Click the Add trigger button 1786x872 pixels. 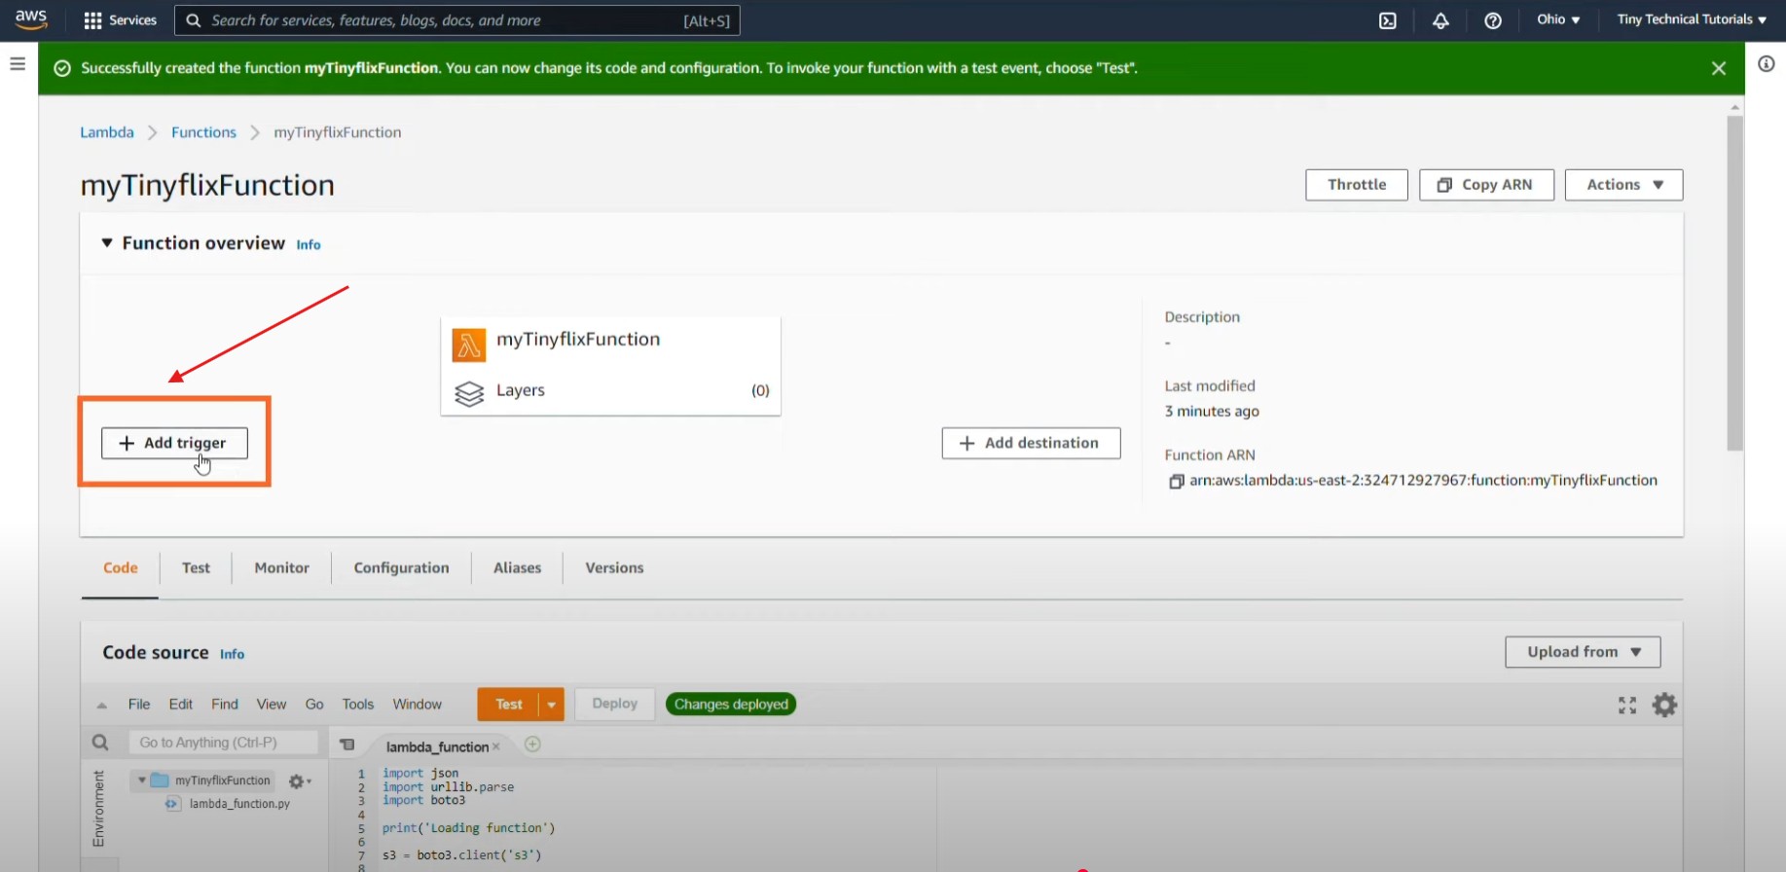click(174, 443)
